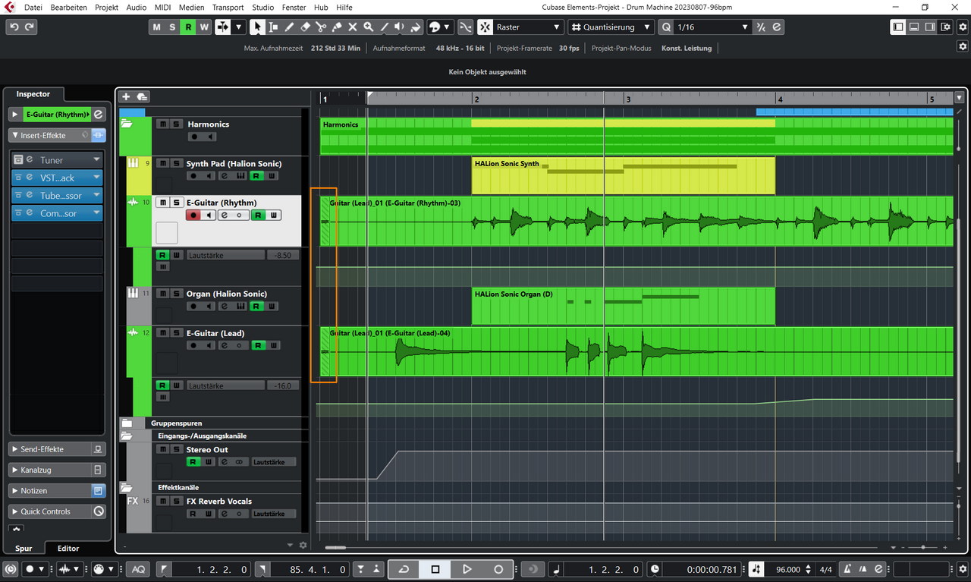Open the Projekt menu
The image size is (971, 582).
[106, 7]
